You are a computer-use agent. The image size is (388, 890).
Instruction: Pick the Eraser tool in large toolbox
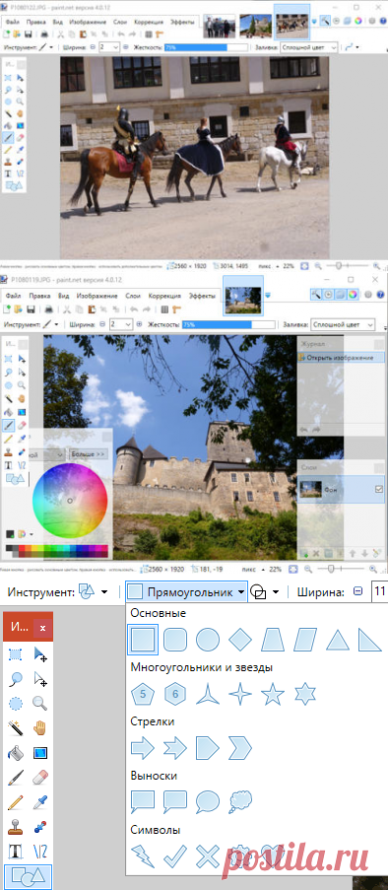click(x=39, y=777)
